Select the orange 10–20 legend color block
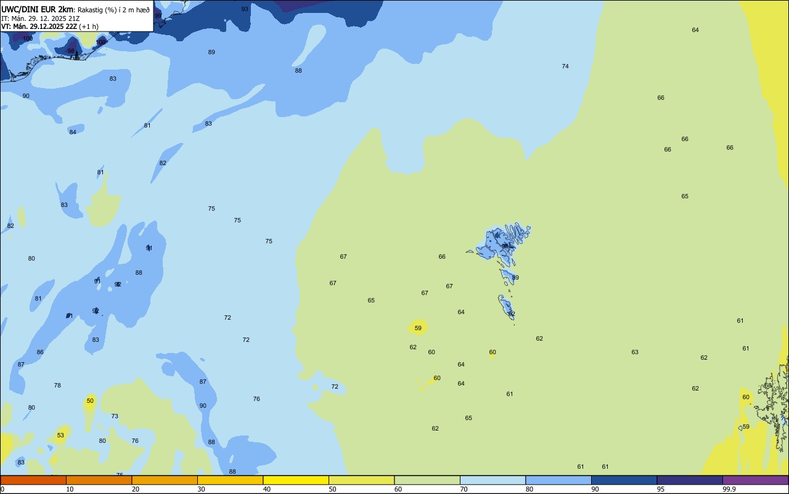 click(99, 480)
